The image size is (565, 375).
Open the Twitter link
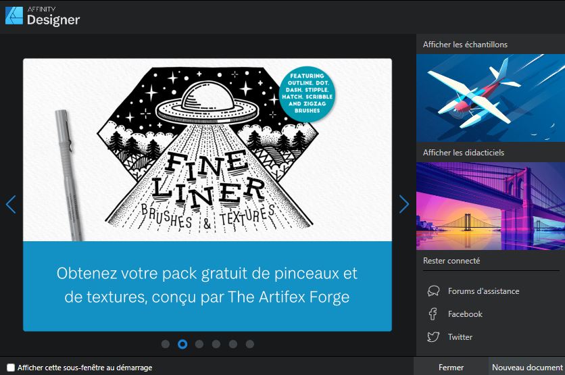(x=460, y=336)
